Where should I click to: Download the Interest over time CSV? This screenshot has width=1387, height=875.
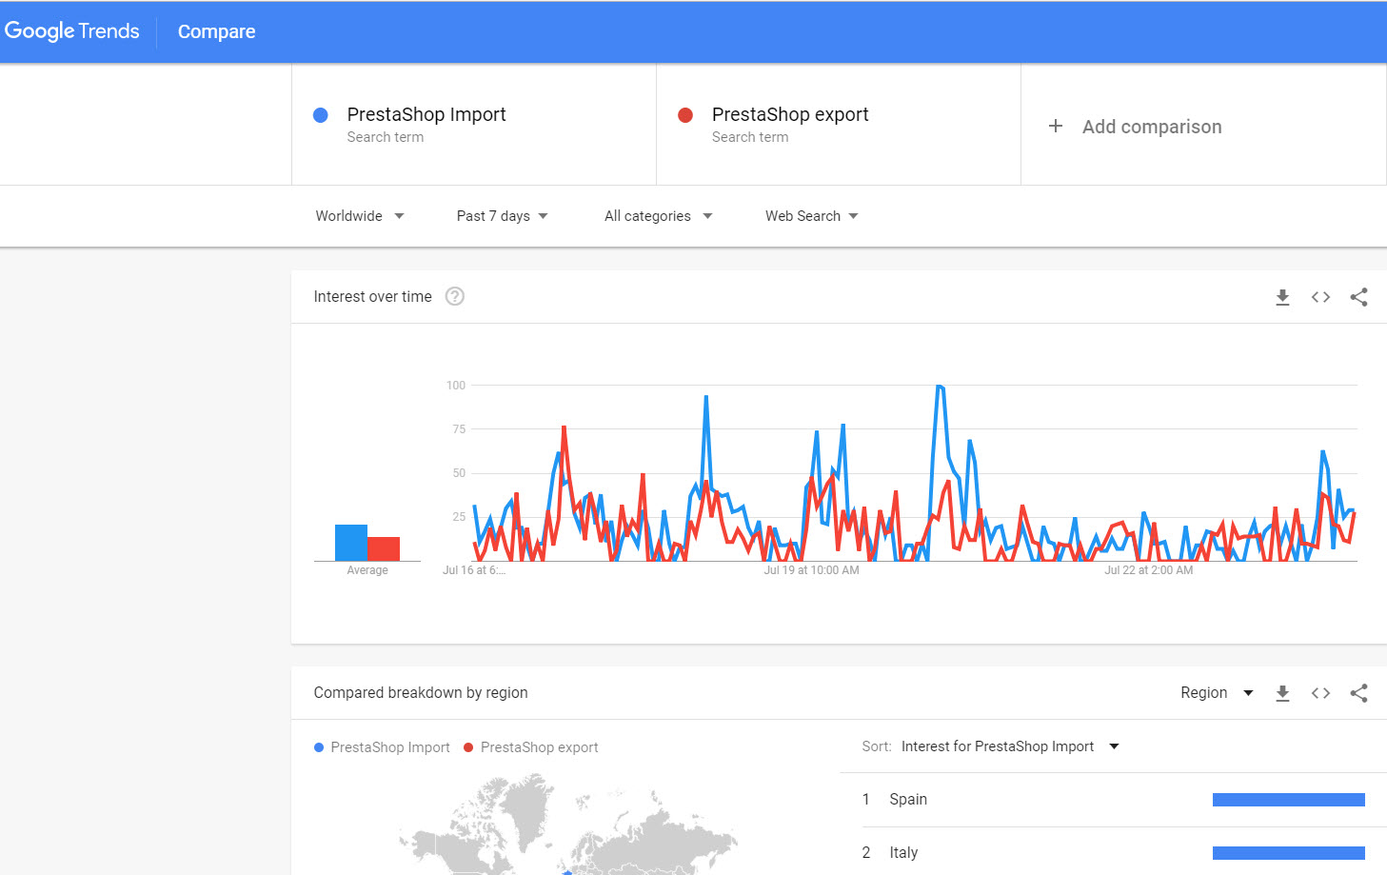[1282, 297]
